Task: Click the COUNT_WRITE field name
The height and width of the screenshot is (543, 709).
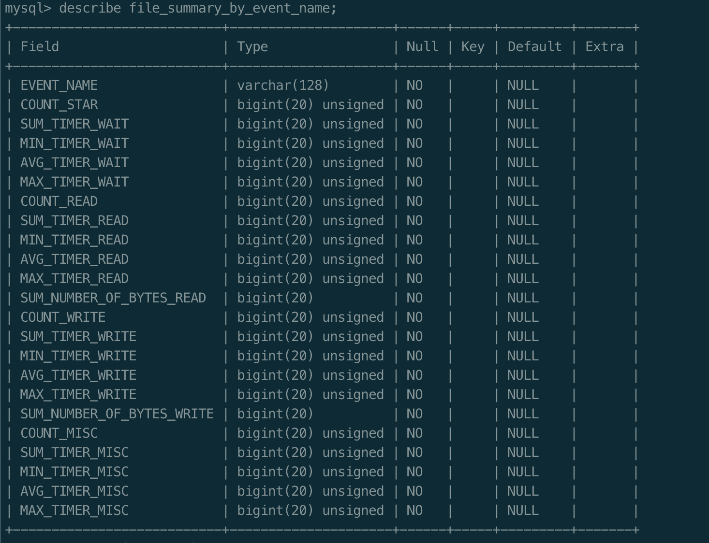Action: pos(63,317)
